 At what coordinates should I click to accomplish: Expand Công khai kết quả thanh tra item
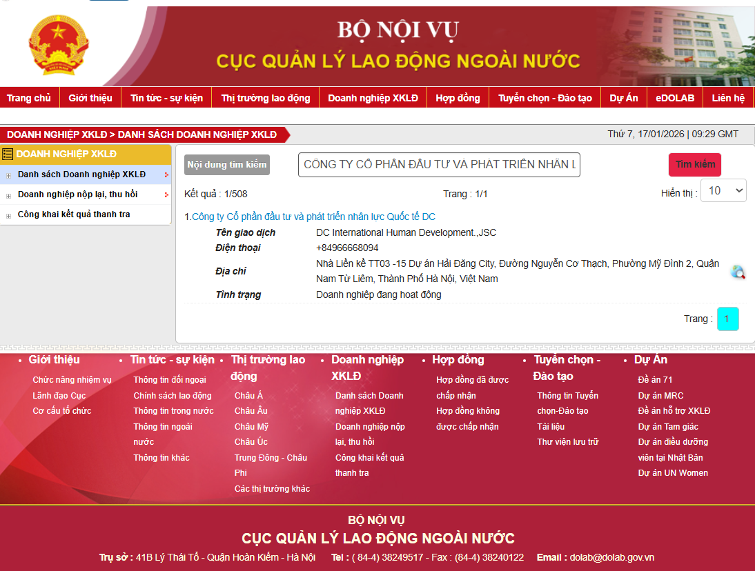point(9,215)
